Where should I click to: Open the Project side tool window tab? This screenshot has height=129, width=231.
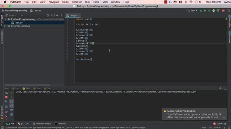2,21
